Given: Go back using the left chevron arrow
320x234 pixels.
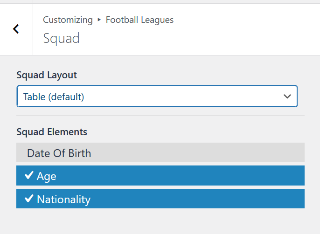Looking at the screenshot, I should coord(16,29).
